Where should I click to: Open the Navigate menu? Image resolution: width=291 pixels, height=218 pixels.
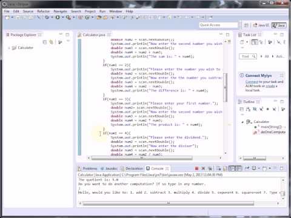pyautogui.click(x=60, y=12)
